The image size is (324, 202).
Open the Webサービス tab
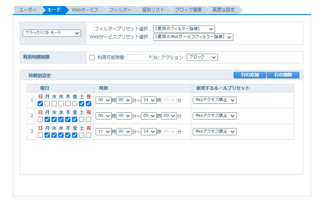click(x=85, y=10)
